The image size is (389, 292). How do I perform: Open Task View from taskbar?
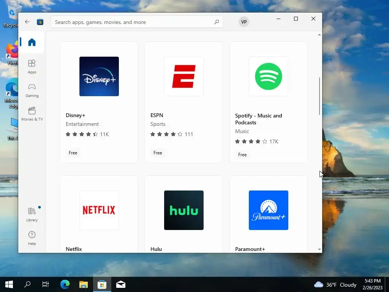coord(46,284)
